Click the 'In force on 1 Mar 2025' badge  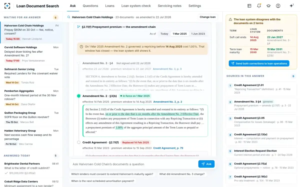click(135, 96)
